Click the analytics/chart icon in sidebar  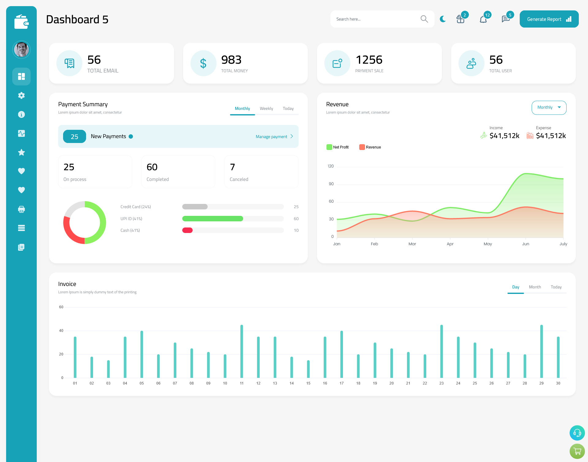pos(21,133)
